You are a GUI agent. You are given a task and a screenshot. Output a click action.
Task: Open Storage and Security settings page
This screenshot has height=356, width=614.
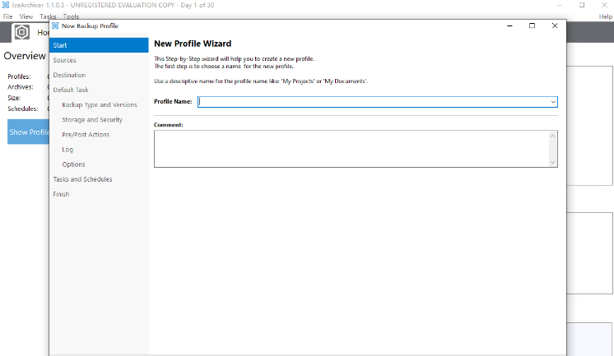point(91,119)
